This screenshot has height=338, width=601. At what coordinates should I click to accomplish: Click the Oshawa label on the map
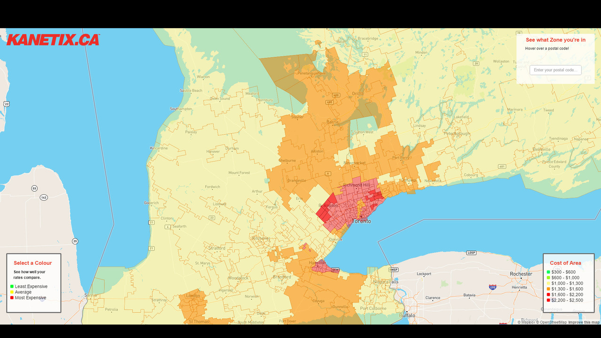(409, 180)
